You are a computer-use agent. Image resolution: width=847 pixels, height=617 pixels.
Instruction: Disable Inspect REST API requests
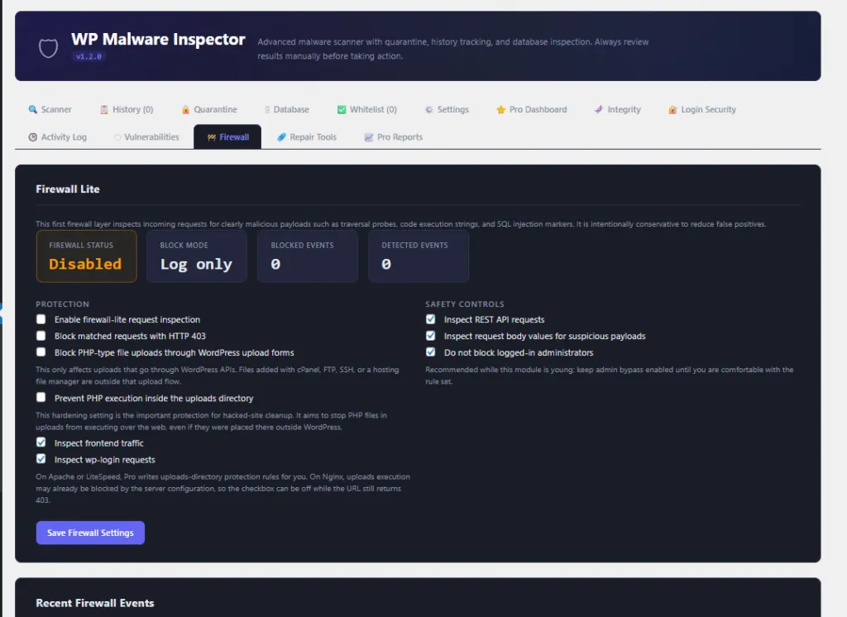pos(430,318)
